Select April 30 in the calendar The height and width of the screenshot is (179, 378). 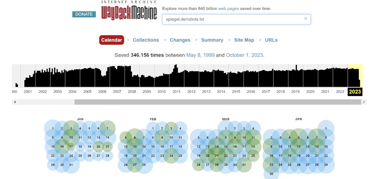(272, 174)
